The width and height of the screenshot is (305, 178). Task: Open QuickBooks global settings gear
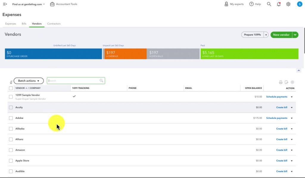click(288, 4)
